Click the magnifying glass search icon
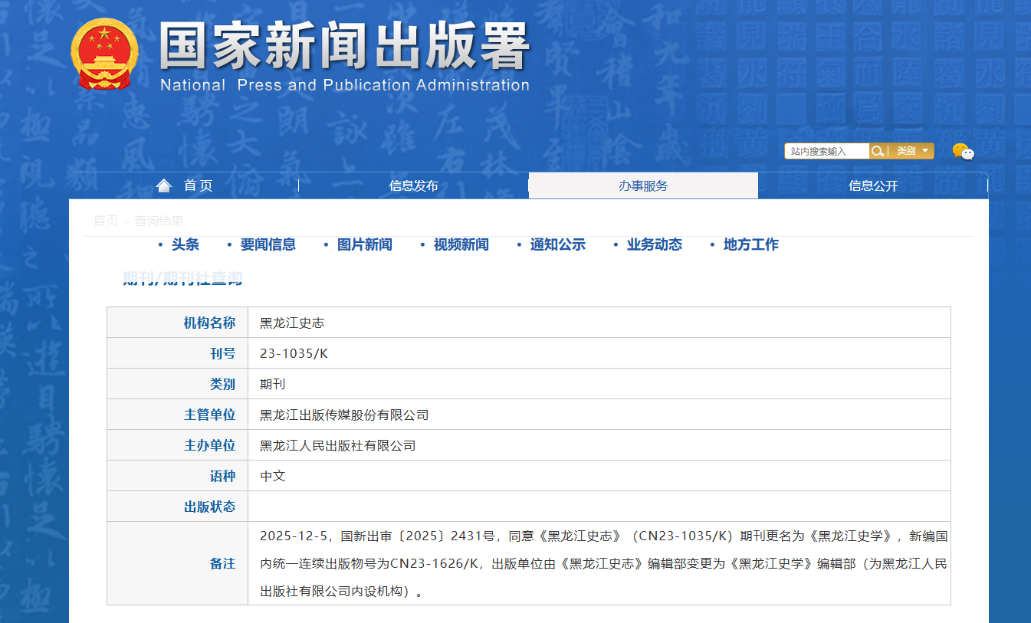This screenshot has width=1031, height=623. (x=878, y=151)
